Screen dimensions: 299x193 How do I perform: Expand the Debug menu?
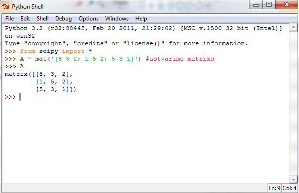63,19
